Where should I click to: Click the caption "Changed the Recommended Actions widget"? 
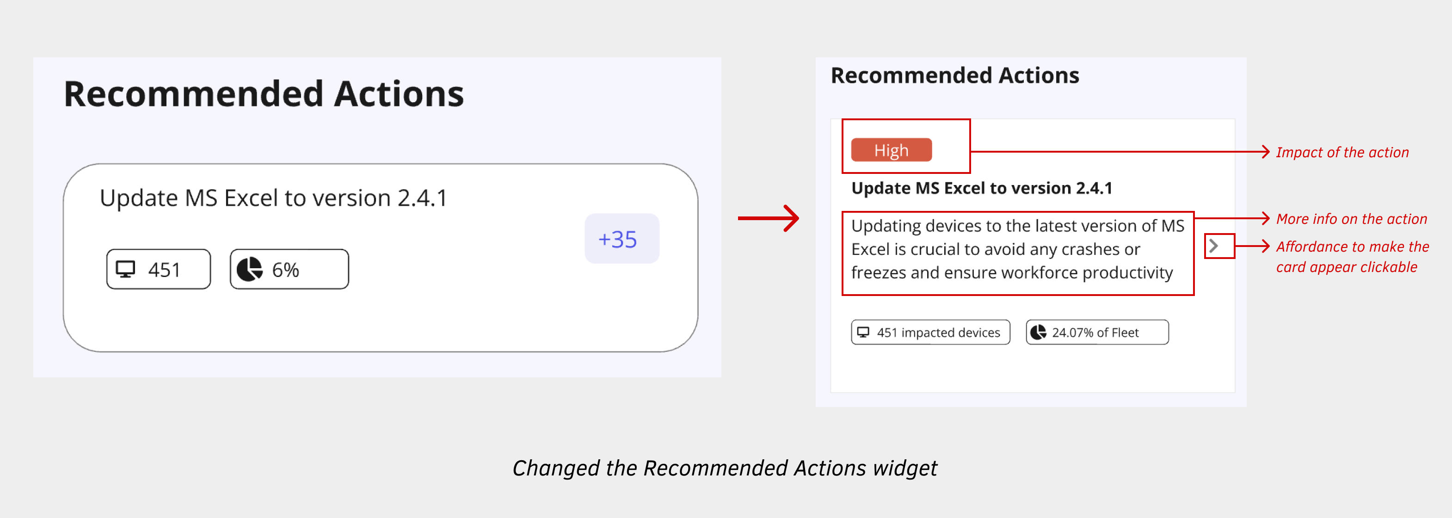coord(724,468)
